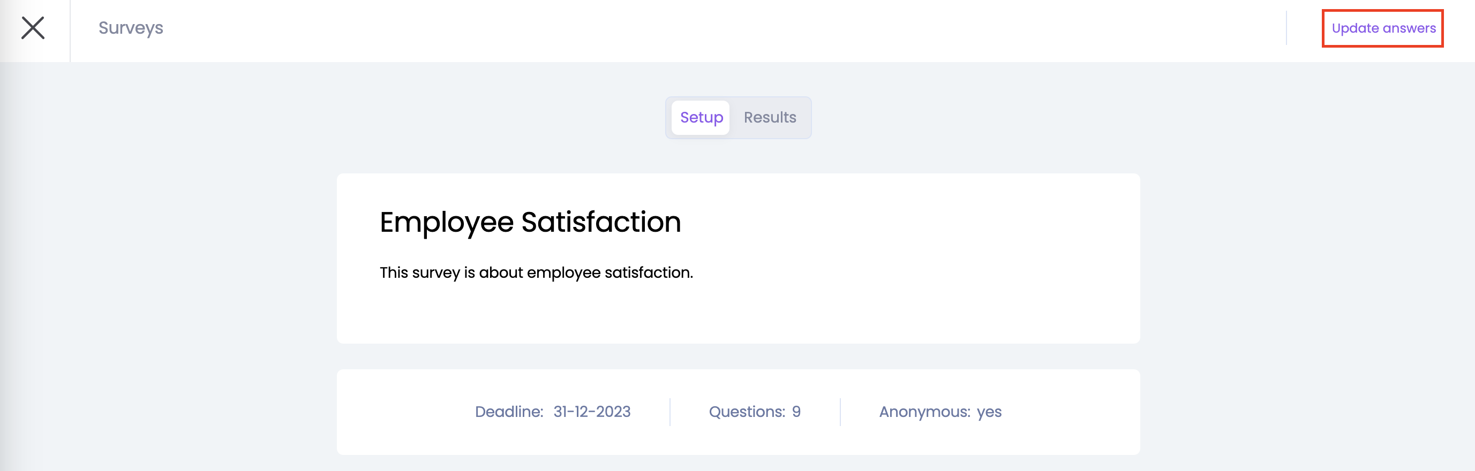Click the Update answers button
Viewport: 1475px width, 471px height.
click(1382, 28)
